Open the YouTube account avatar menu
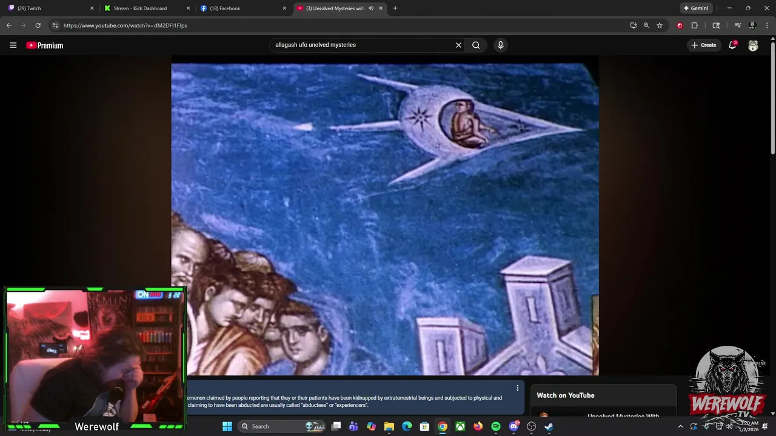 point(753,45)
